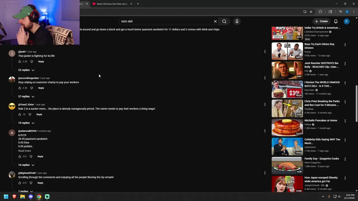Show hidden system tray icons chevron
358x201 pixels.
323,197
